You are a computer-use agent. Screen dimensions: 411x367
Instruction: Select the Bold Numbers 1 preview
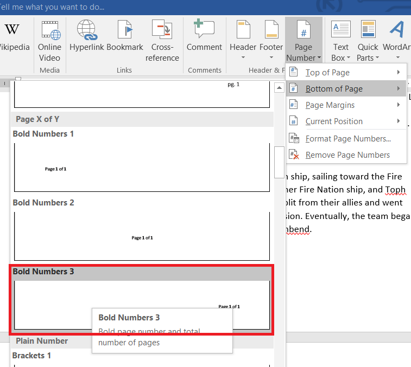(x=142, y=168)
